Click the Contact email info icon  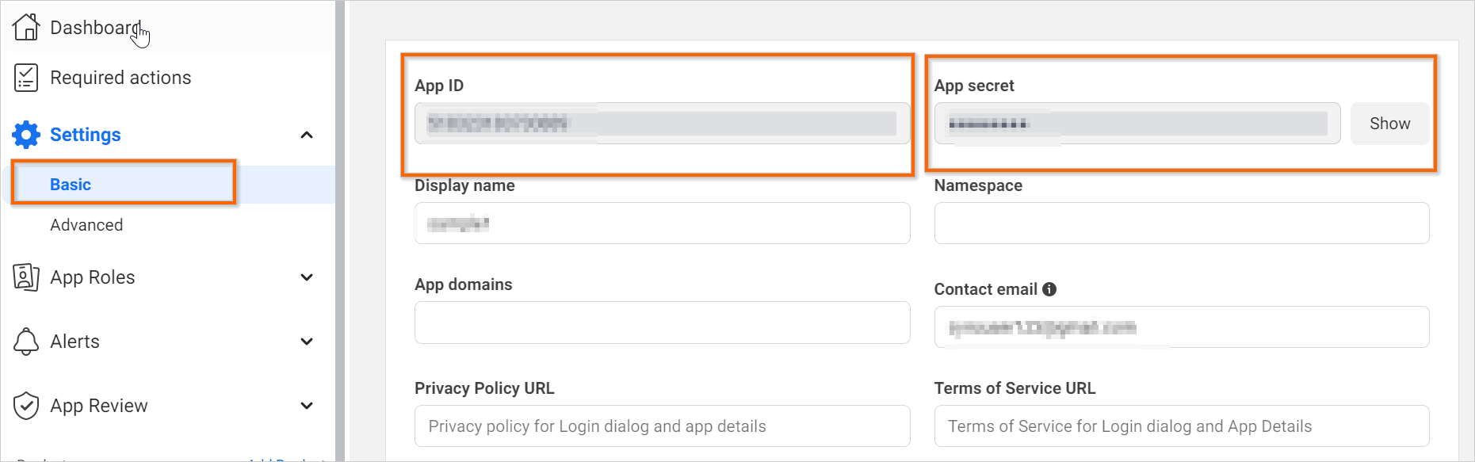pos(1049,289)
